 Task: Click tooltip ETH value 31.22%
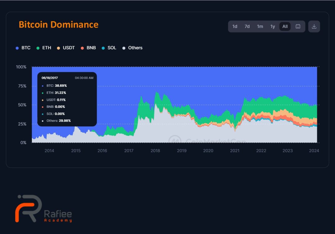point(60,93)
